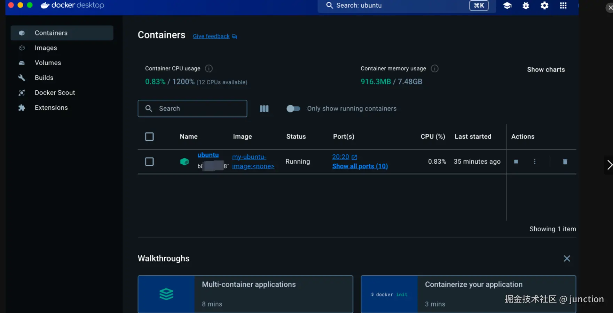Click the Docker Scout sidebar icon
Viewport: 613px width, 313px height.
click(x=22, y=93)
